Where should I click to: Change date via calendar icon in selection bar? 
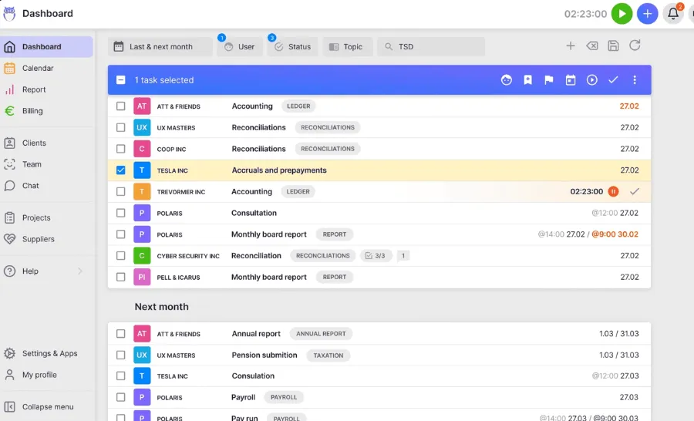tap(571, 79)
